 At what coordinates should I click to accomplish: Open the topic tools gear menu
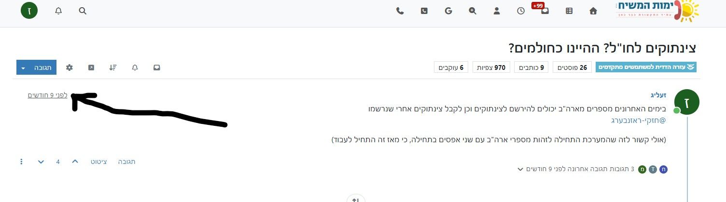click(69, 67)
